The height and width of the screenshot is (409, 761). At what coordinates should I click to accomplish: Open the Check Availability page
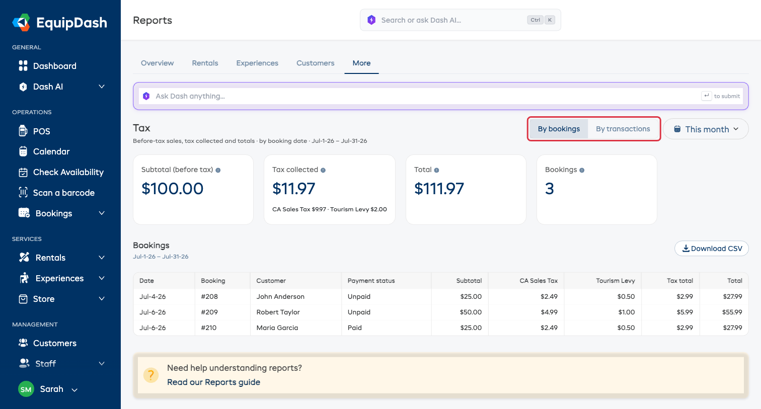pos(68,172)
